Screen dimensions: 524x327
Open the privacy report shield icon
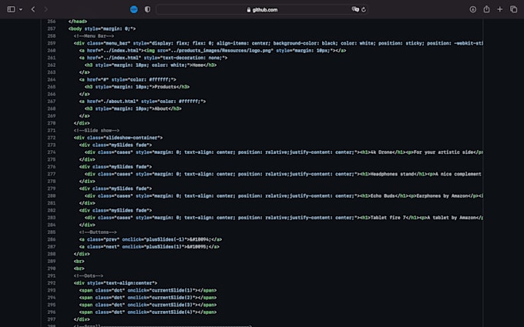tap(147, 9)
